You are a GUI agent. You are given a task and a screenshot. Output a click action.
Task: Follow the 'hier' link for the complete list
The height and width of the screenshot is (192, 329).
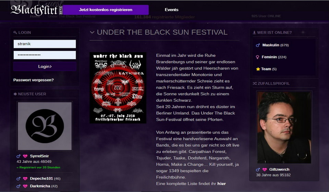click(222, 184)
